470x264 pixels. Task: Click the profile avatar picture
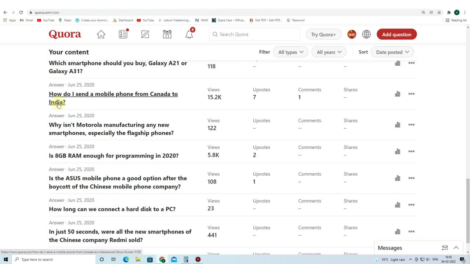[352, 34]
